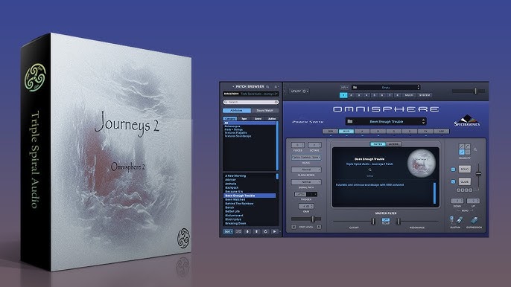Select the upper-left velocity curve preset

click(x=462, y=146)
